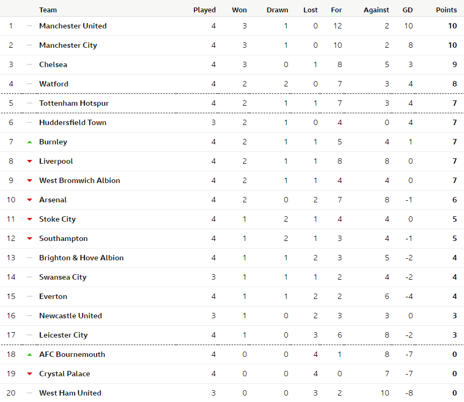Click green up arrow next to AFC Bournemouth
The height and width of the screenshot is (402, 464).
[30, 354]
